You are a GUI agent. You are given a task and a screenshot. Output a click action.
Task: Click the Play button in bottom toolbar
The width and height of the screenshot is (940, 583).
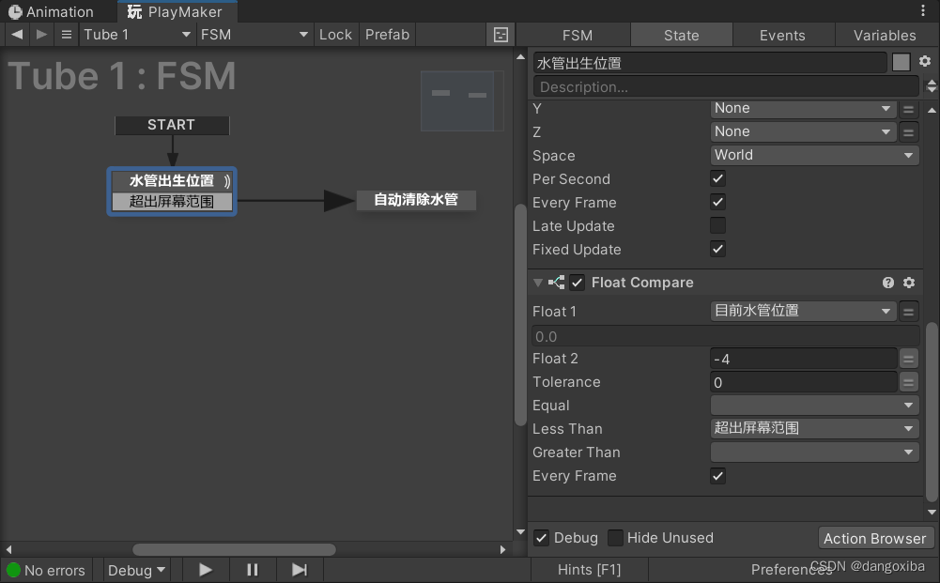[205, 570]
